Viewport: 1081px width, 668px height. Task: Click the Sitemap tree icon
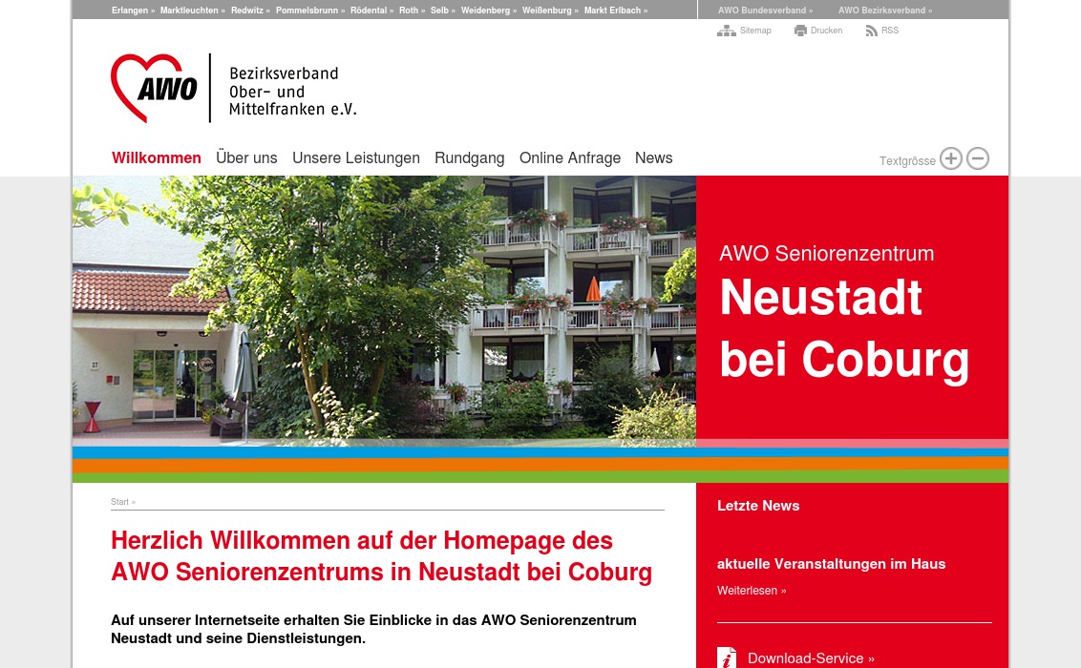pos(727,31)
